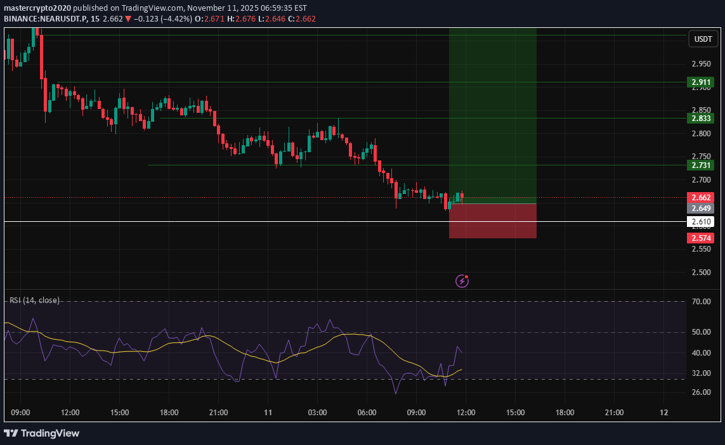Click the 2.731 green price label
The height and width of the screenshot is (445, 725).
pos(700,165)
